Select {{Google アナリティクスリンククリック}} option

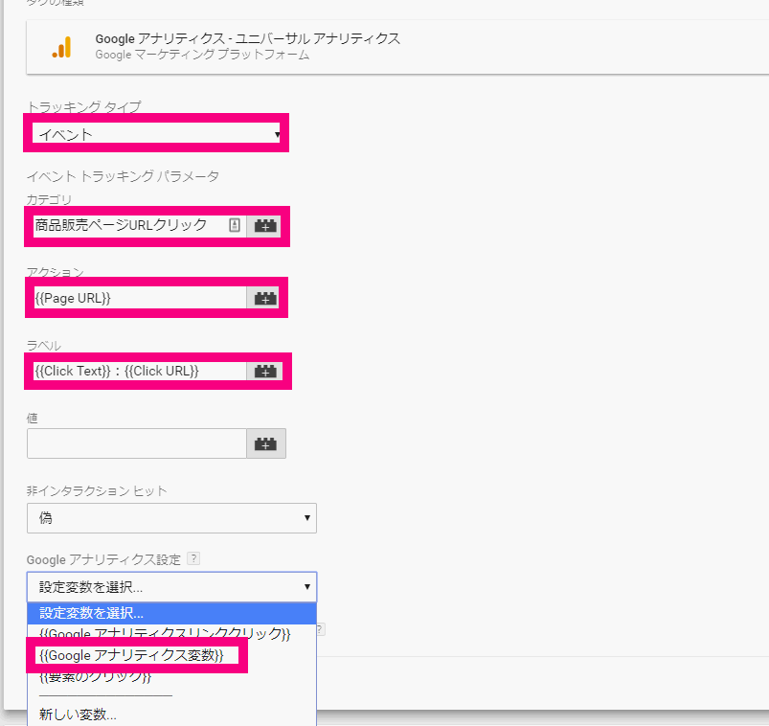[171, 633]
